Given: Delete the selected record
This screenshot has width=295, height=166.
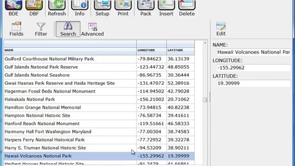Looking at the screenshot, I should coord(187,8).
